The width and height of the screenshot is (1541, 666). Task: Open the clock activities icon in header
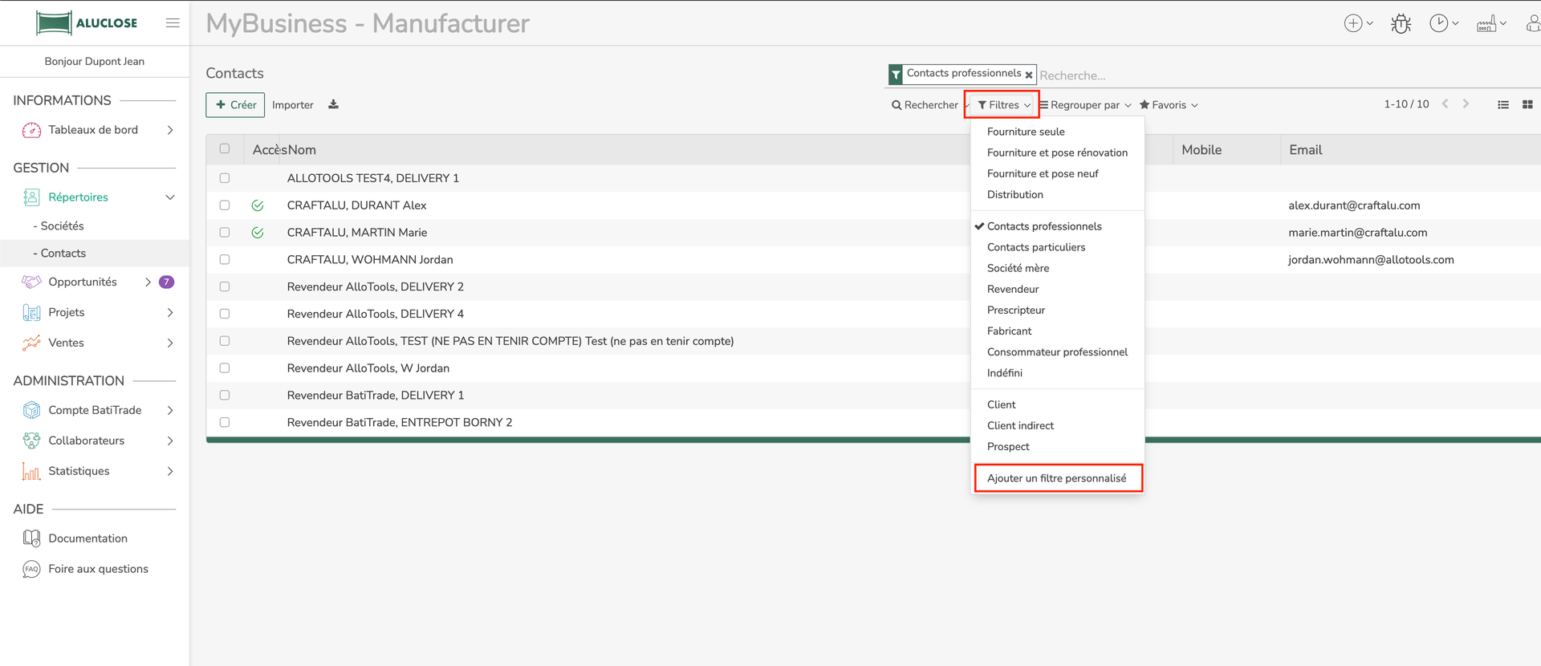click(x=1438, y=24)
